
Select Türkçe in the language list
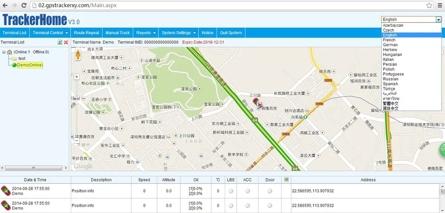[411, 89]
